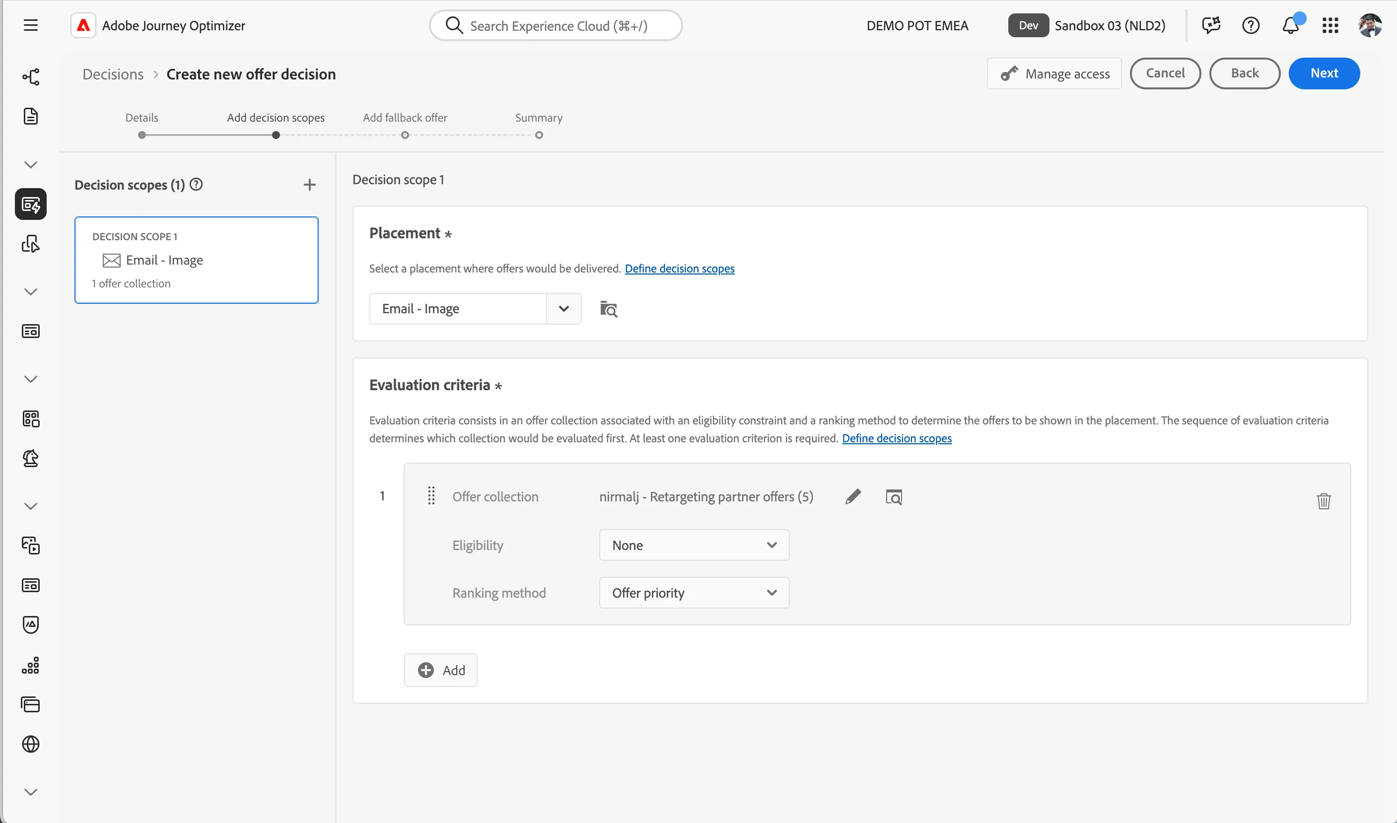Open notifications bell icon
This screenshot has width=1397, height=823.
click(x=1290, y=25)
